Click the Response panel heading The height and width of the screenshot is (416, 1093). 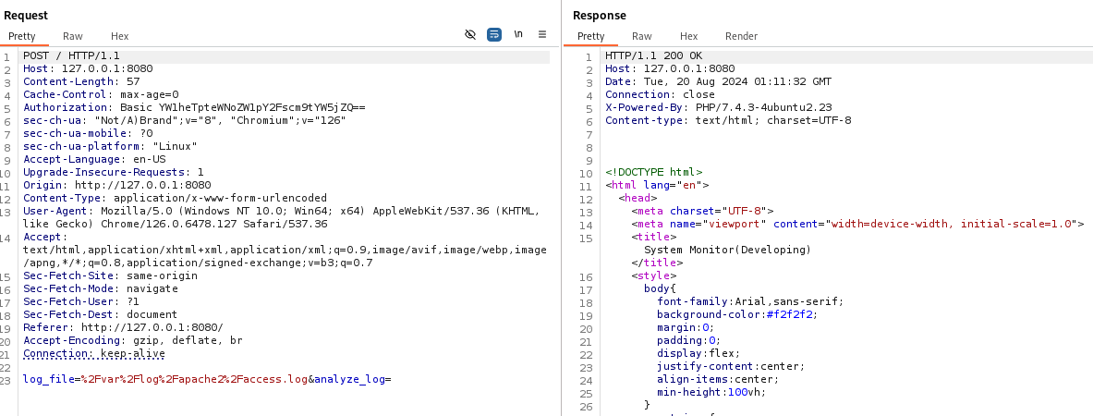[x=600, y=16]
